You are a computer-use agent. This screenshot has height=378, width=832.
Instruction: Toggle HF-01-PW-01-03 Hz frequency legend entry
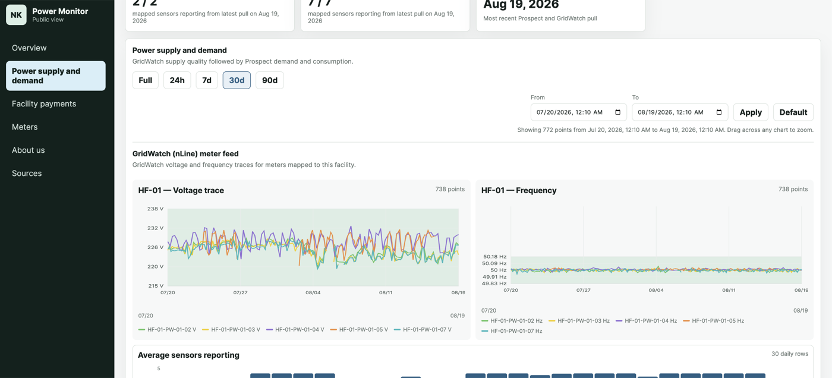pos(579,321)
